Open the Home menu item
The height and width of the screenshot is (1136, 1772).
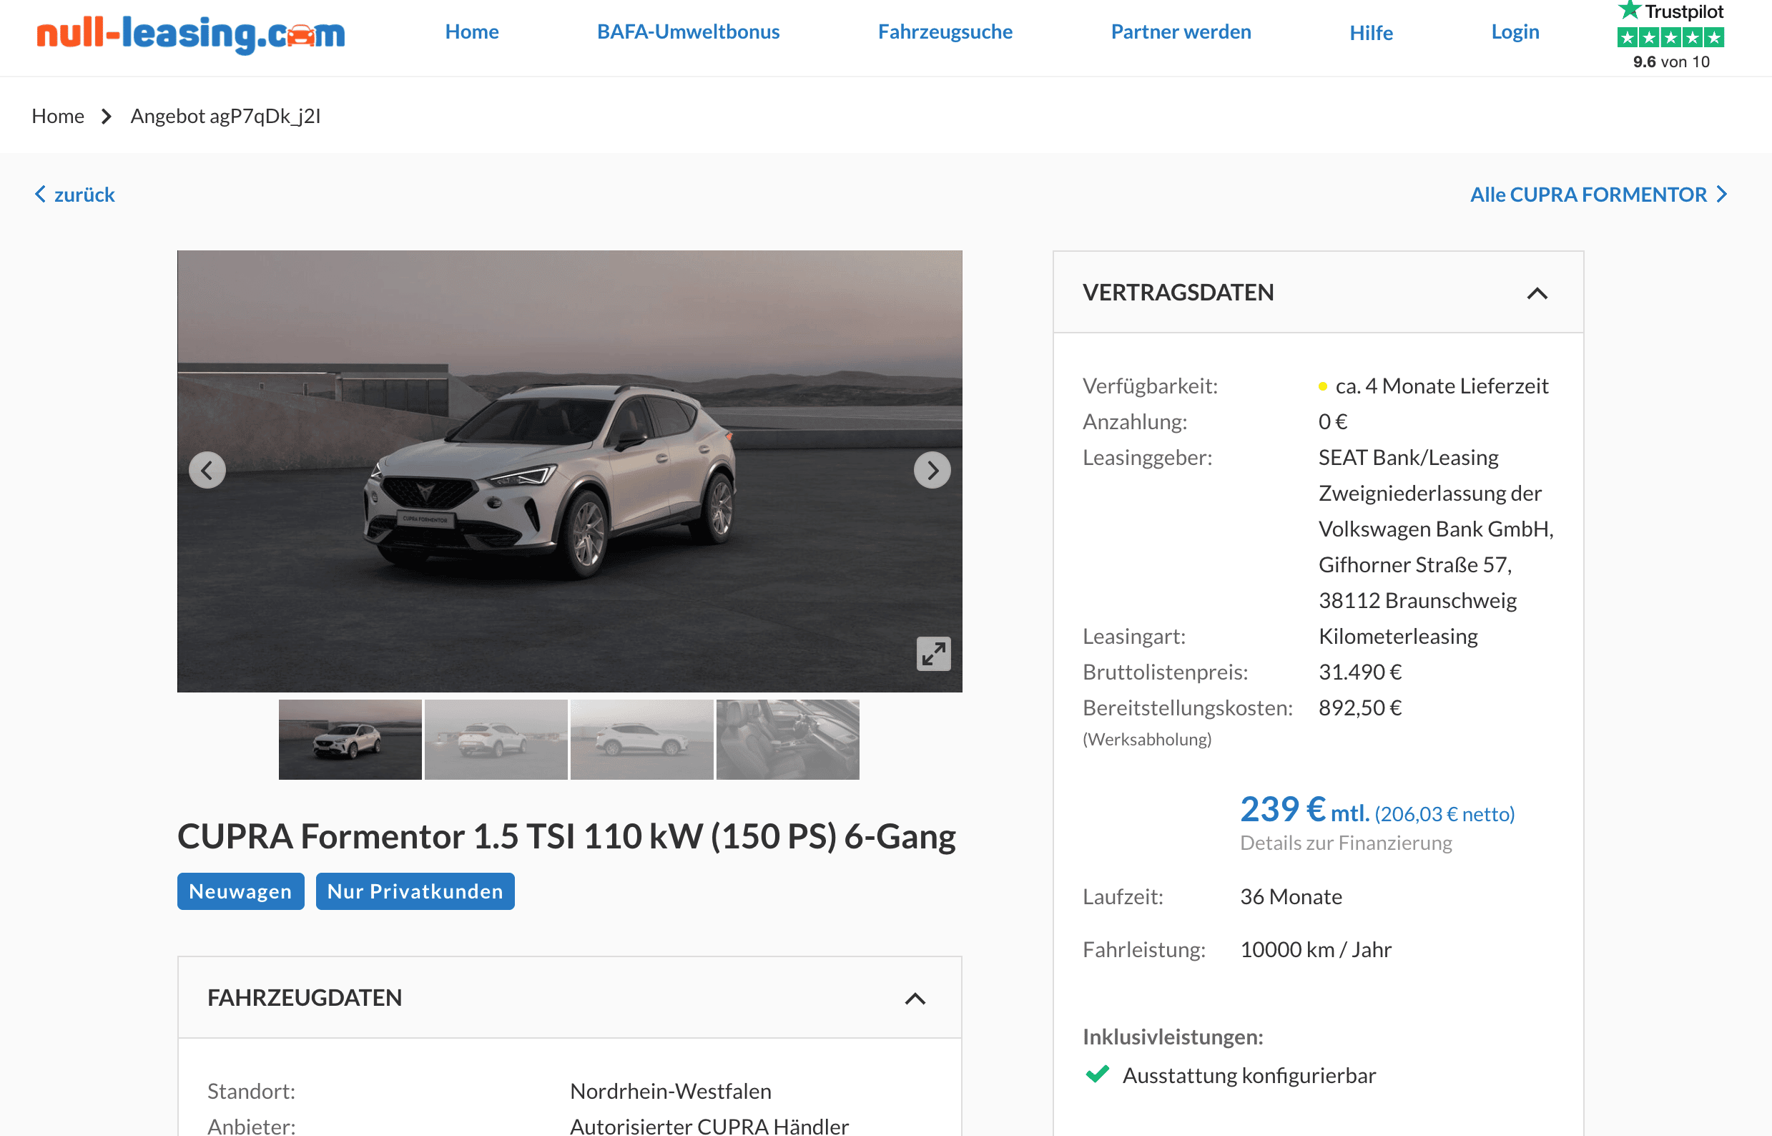coord(472,31)
